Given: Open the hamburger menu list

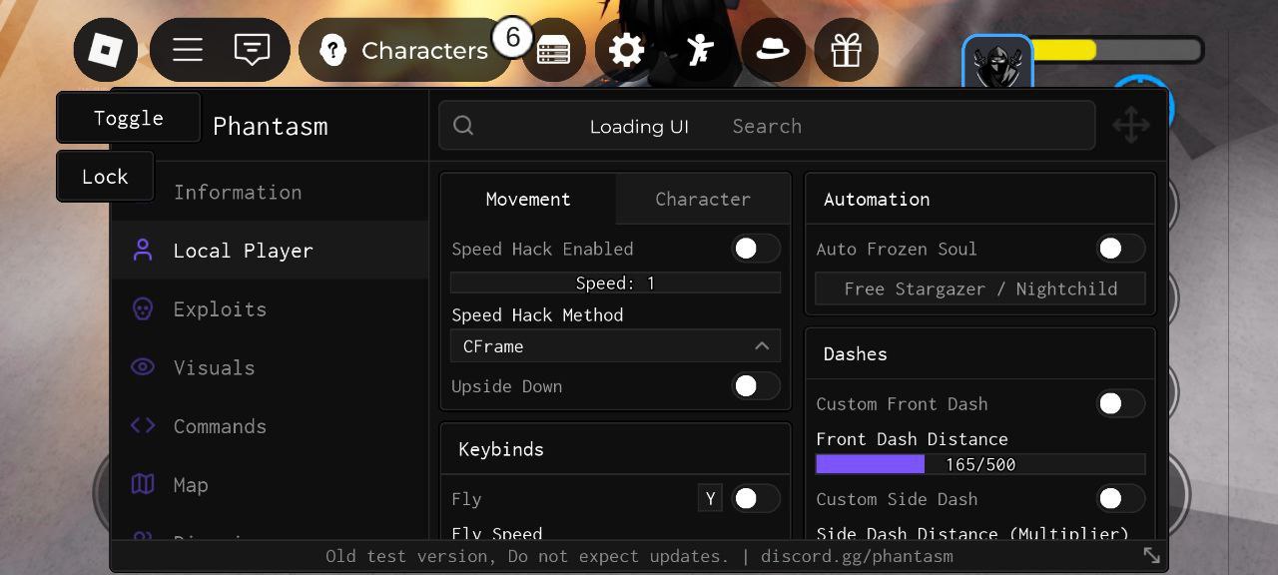Looking at the screenshot, I should click(188, 50).
